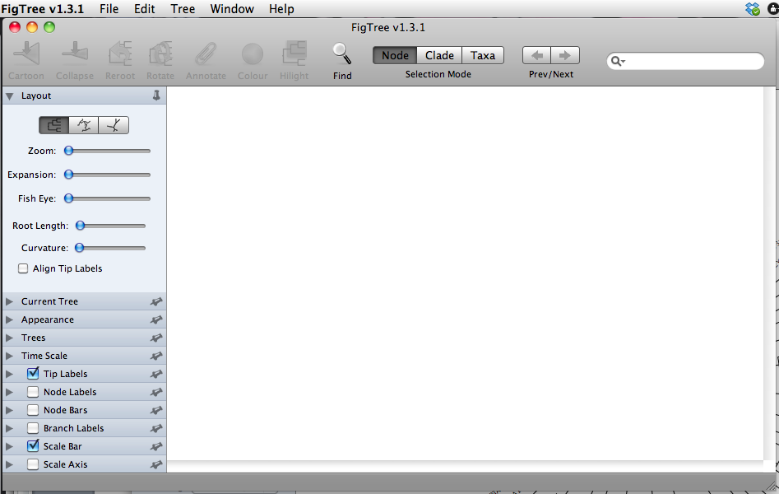Screen dimensions: 779x494
Task: Select the radial tree layout icon
Action: 114,125
